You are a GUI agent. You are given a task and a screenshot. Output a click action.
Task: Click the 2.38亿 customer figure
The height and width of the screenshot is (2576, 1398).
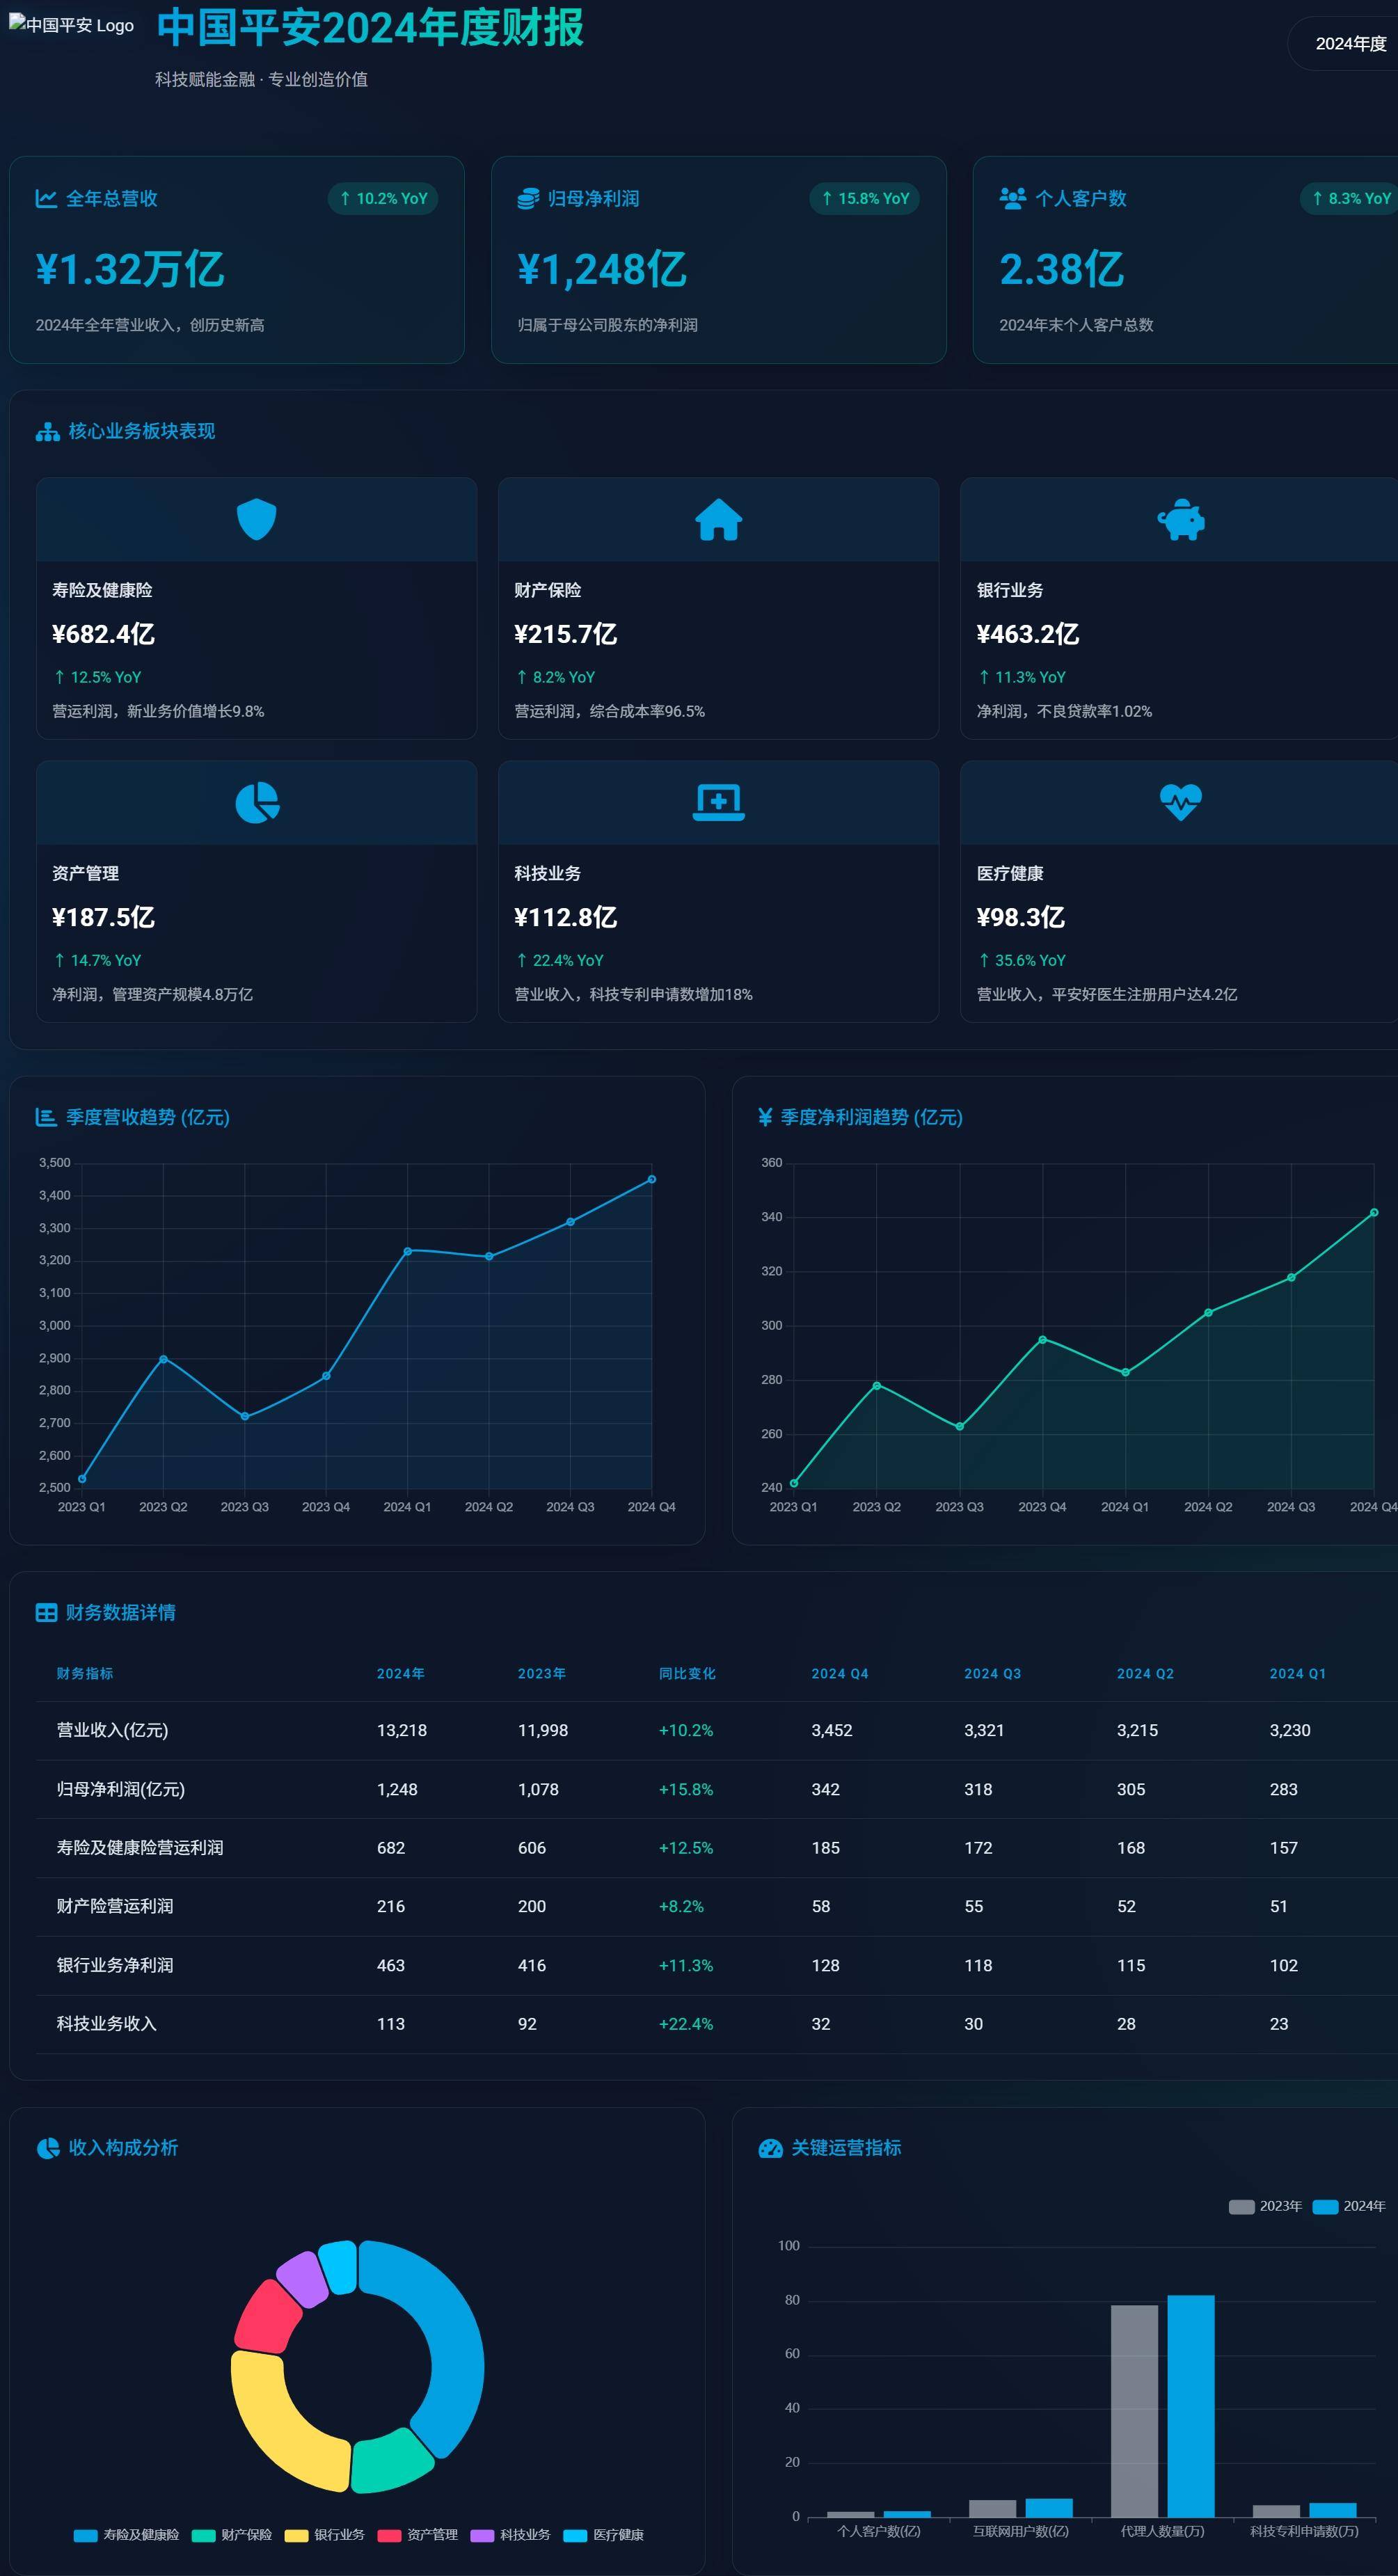coord(1061,269)
